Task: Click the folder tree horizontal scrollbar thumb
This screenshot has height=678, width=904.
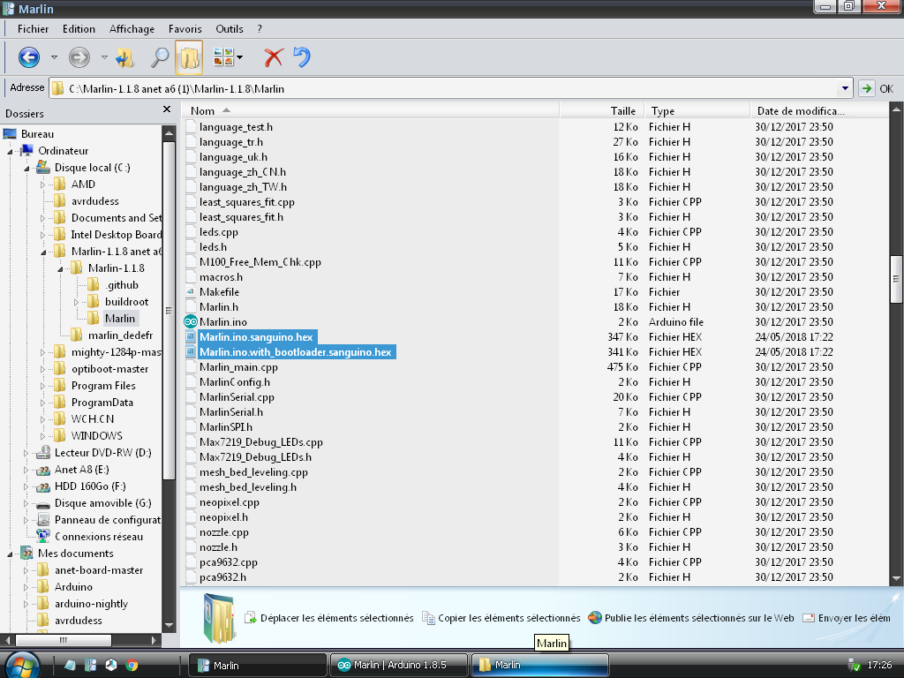Action: [x=64, y=640]
